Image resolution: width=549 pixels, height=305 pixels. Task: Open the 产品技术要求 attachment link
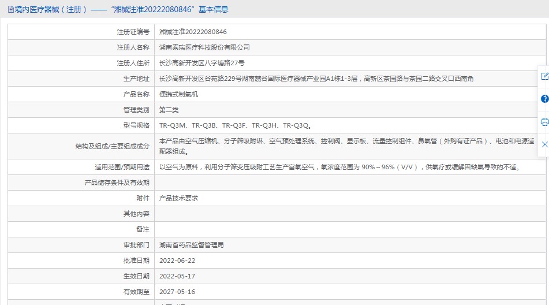point(178,198)
